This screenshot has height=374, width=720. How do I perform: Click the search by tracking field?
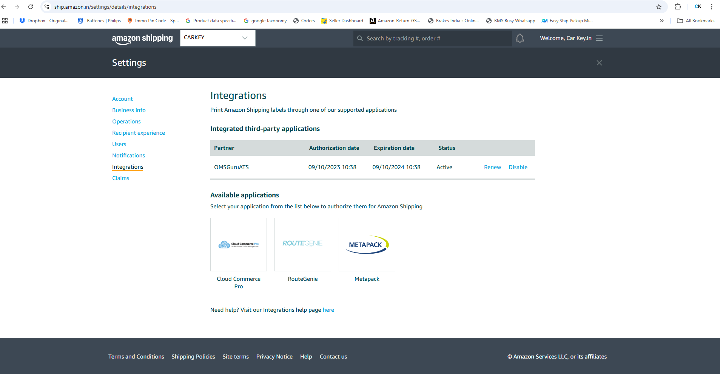point(432,38)
